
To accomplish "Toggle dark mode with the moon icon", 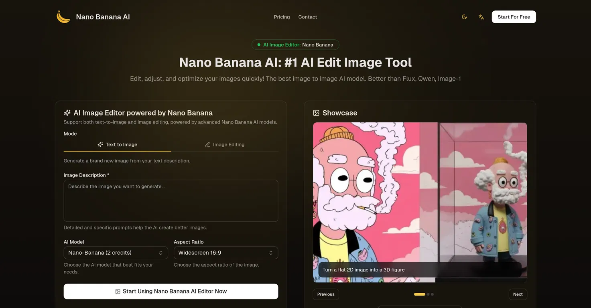I will click(464, 17).
